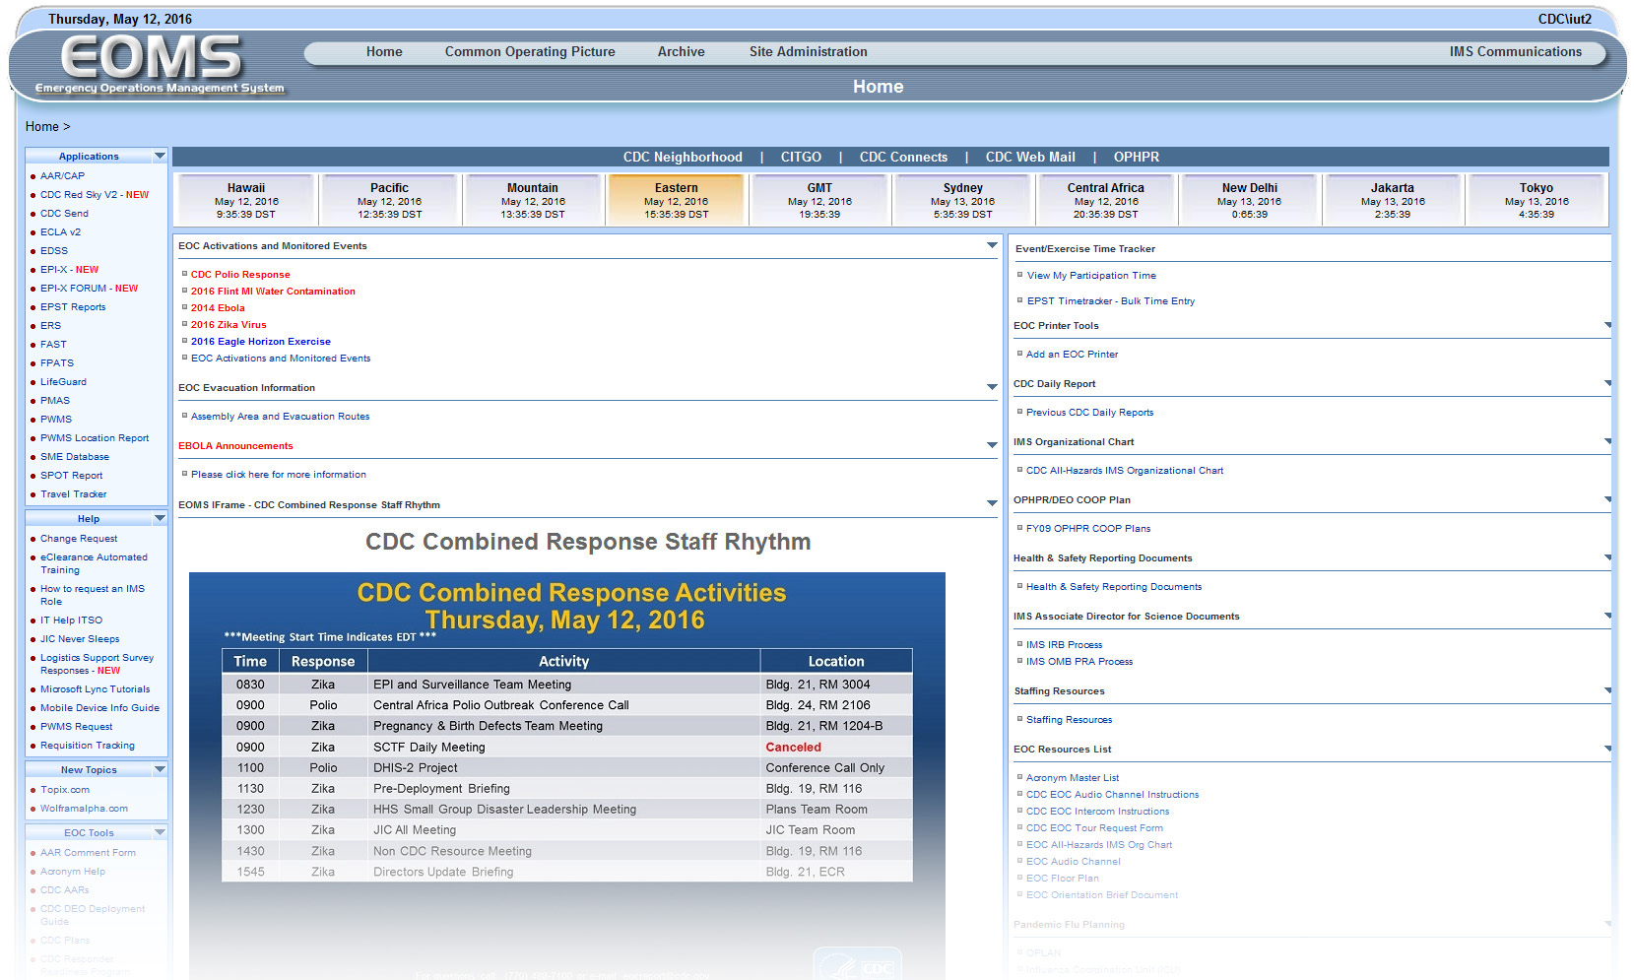
Task: Open the Site Administration menu
Action: (x=808, y=52)
